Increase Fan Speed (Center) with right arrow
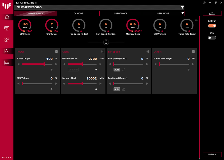Image resolution: width=224 pixels, height=160 pixels. click(147, 84)
